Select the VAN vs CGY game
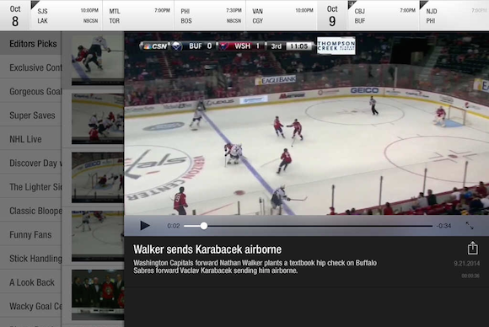Image resolution: width=489 pixels, height=327 pixels. 282,15
